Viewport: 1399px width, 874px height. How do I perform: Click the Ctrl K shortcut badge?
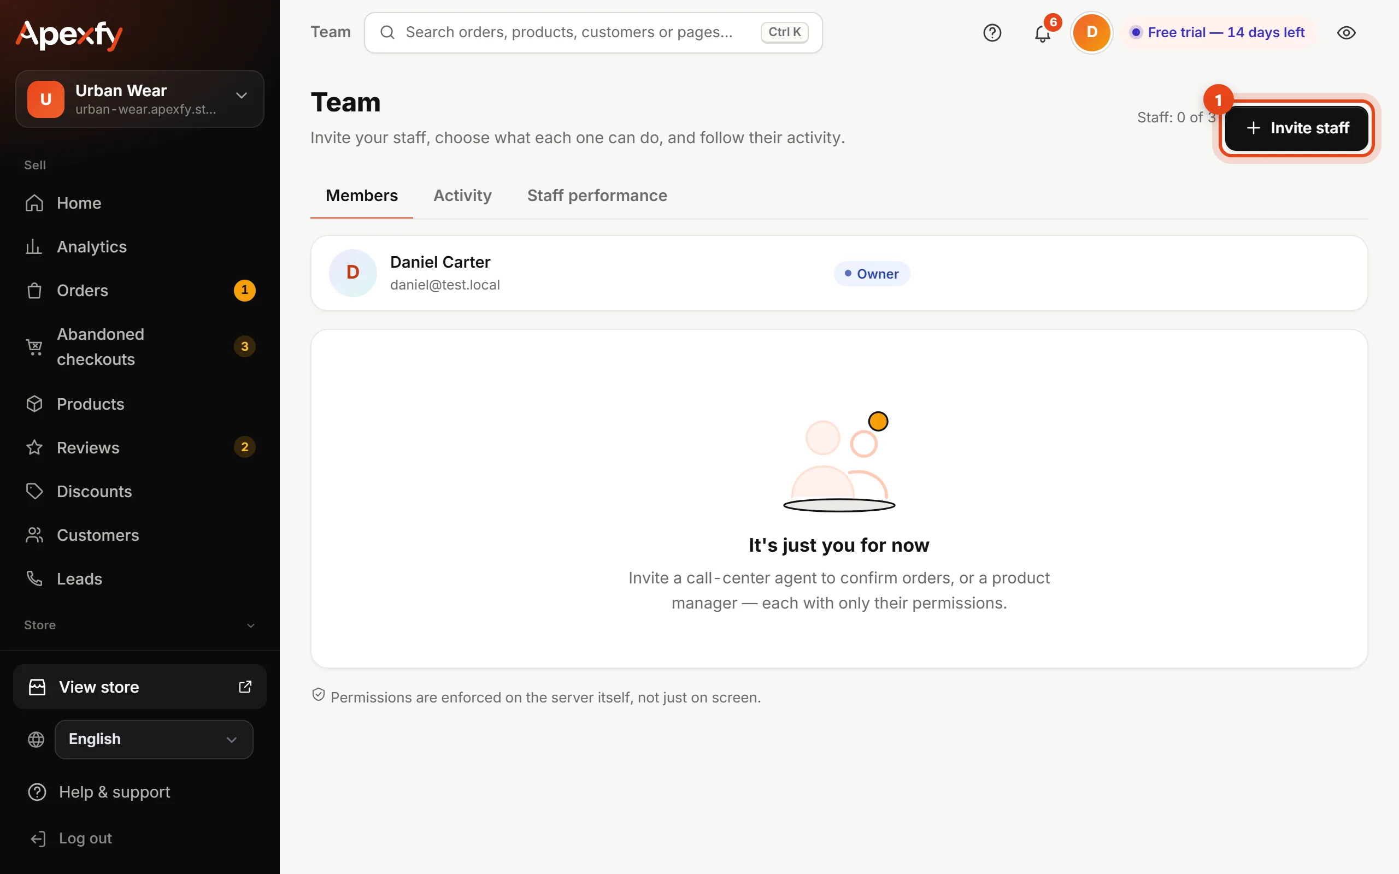coord(784,32)
